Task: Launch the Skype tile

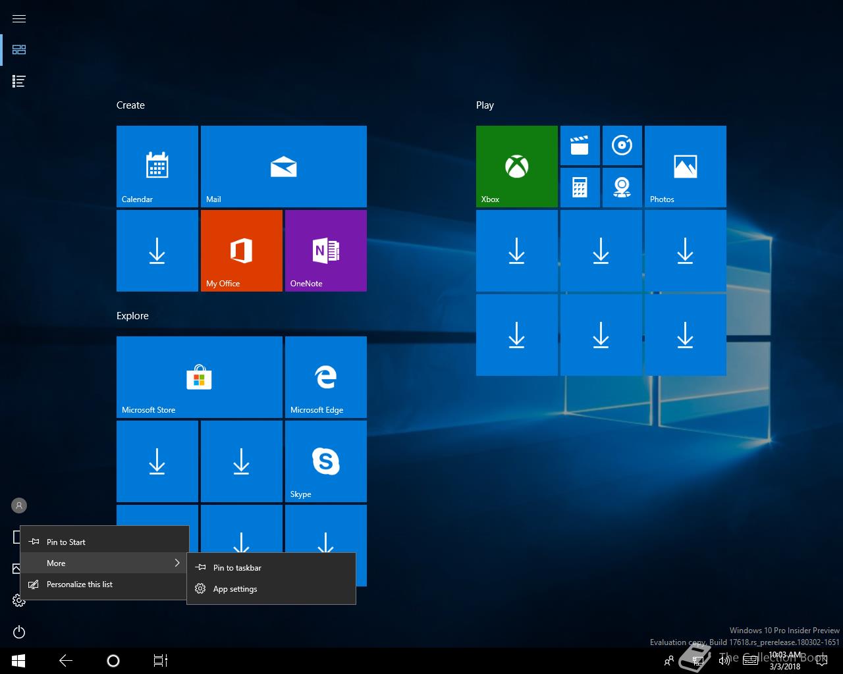Action: 326,461
